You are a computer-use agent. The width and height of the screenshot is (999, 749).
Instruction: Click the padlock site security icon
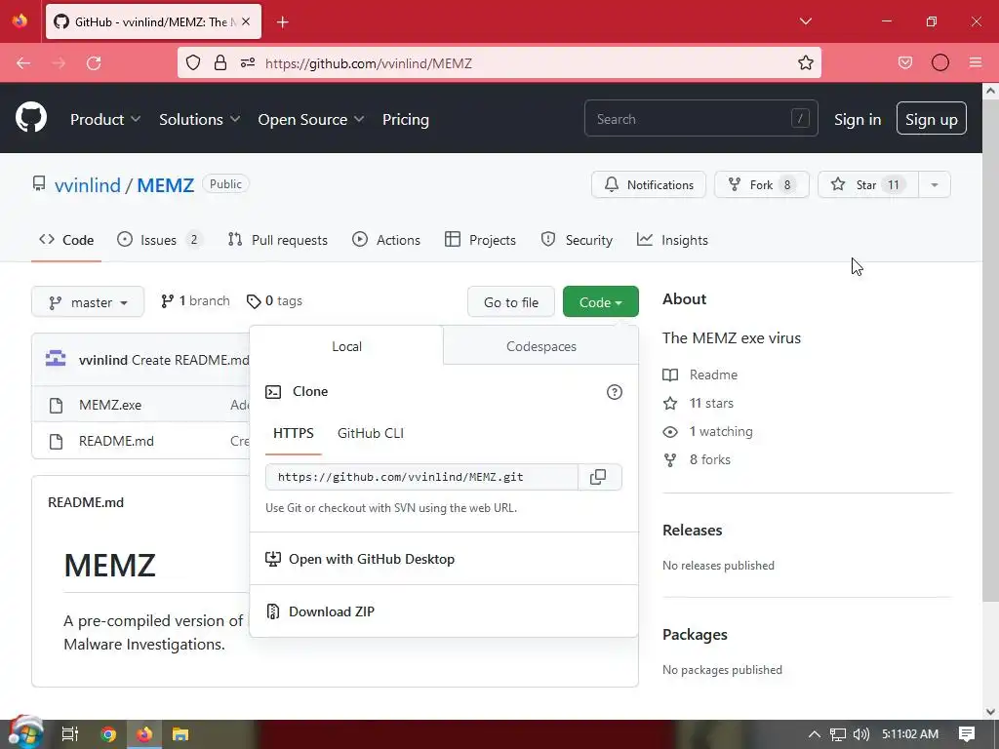click(x=220, y=62)
